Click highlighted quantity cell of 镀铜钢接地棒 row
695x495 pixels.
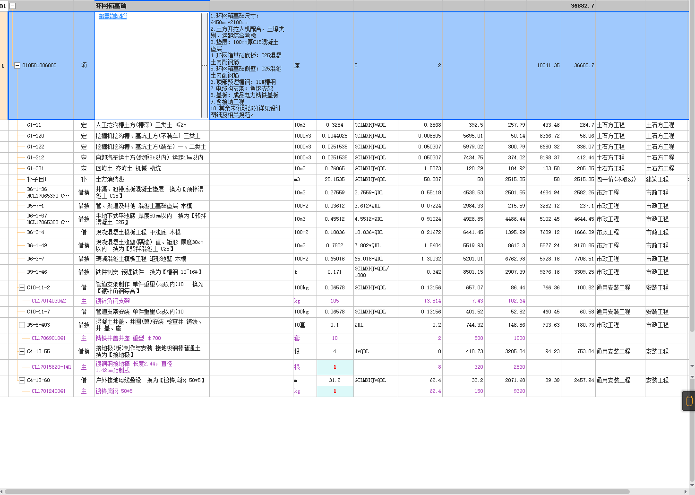coord(335,367)
